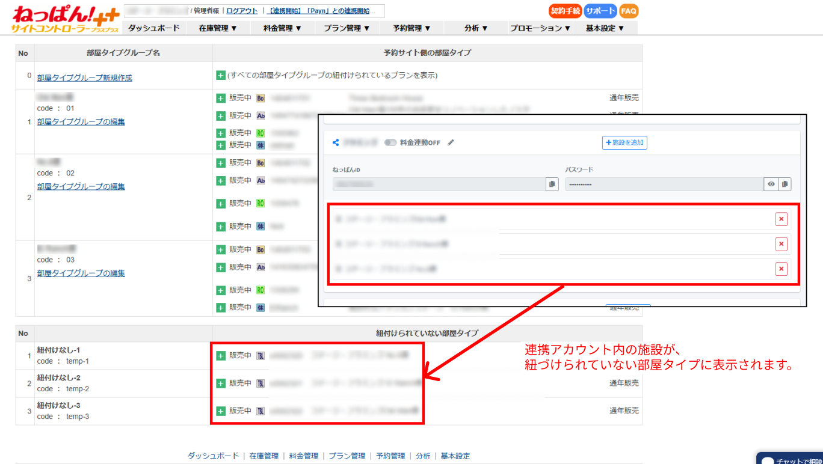Click the green plus icon in row No 0
The image size is (823, 464).
[221, 76]
